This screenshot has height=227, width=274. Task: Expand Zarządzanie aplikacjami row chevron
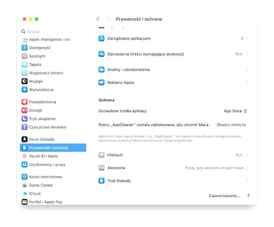pyautogui.click(x=247, y=38)
